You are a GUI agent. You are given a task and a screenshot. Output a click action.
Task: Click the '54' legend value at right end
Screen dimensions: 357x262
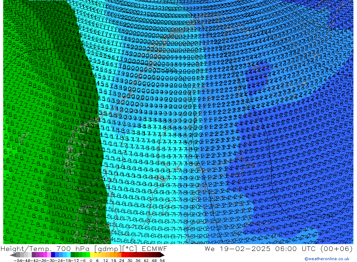coord(162,261)
